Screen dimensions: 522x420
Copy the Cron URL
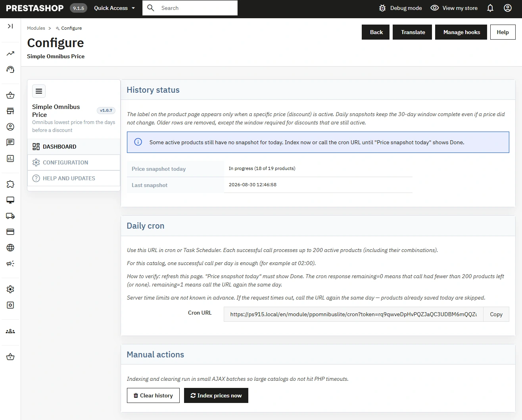tap(496, 314)
